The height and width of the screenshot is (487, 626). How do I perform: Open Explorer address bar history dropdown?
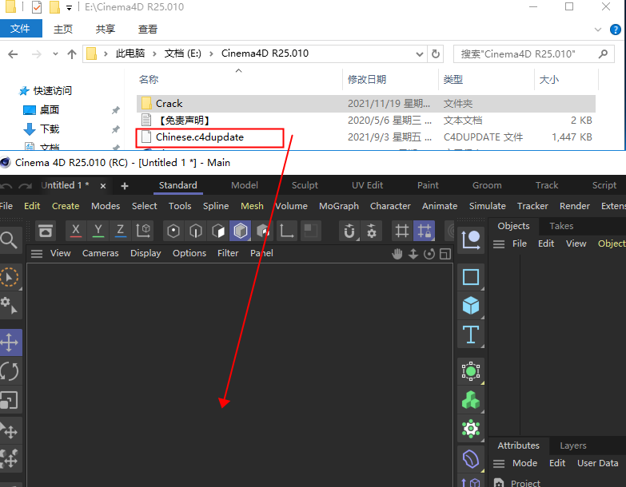coord(418,53)
